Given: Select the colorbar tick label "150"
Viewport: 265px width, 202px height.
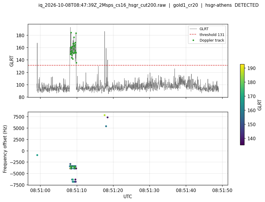Looking at the screenshot, I should coord(252,124).
